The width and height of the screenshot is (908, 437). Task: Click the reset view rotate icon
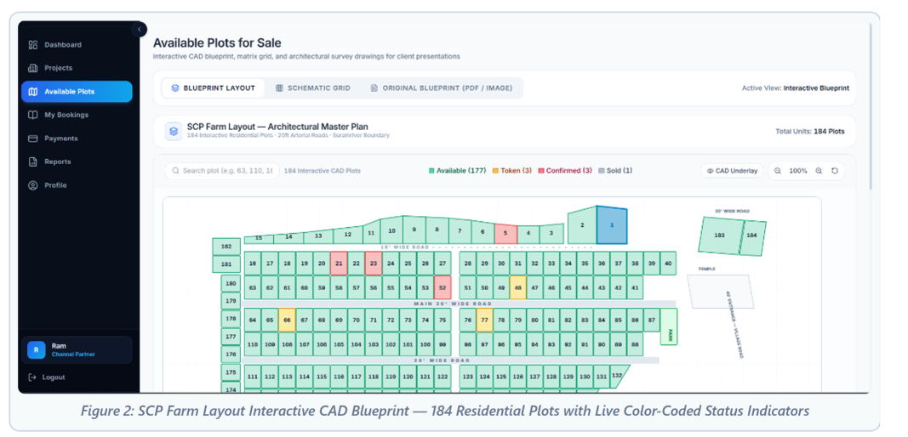click(833, 171)
